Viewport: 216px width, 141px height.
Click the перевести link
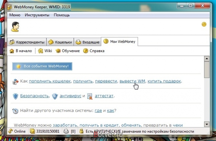click(x=106, y=81)
